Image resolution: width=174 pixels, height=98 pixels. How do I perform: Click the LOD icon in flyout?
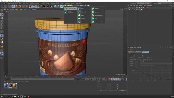(x=93, y=19)
